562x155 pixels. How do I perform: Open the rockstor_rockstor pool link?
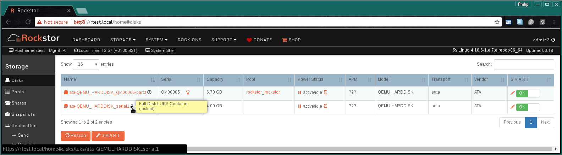(x=263, y=92)
